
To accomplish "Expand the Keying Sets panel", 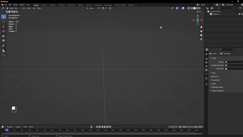I will tap(215, 80).
